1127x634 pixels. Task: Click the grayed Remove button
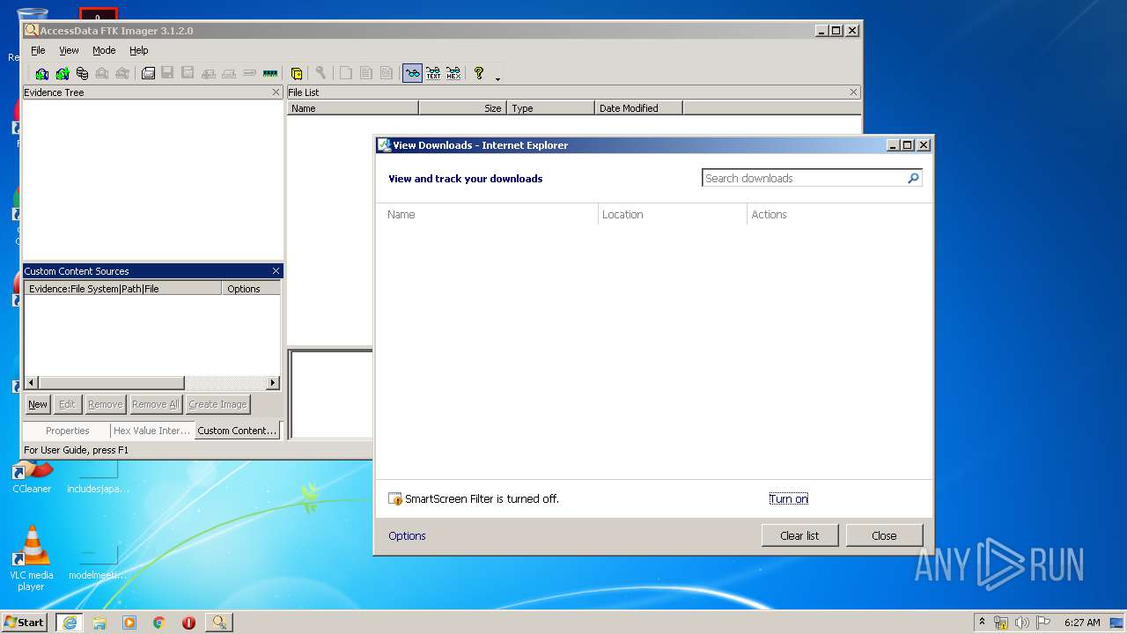(x=105, y=404)
